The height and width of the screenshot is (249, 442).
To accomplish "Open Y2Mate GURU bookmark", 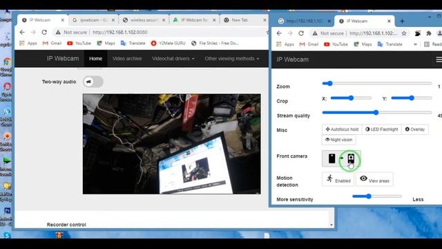I will pyautogui.click(x=168, y=43).
